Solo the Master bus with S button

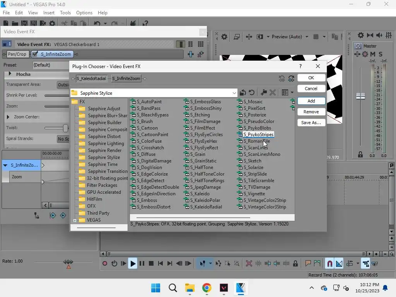381,54
